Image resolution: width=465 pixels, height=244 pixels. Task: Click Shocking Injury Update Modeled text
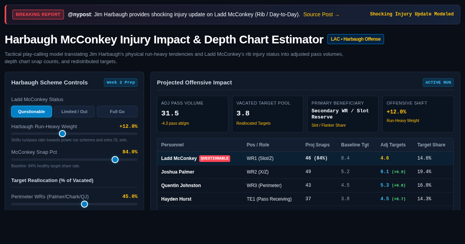pos(412,14)
